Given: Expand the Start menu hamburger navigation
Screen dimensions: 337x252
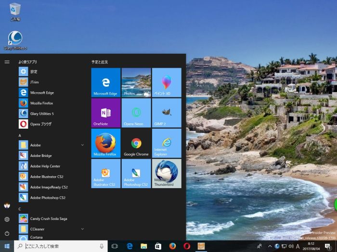Looking at the screenshot, I should point(7,62).
